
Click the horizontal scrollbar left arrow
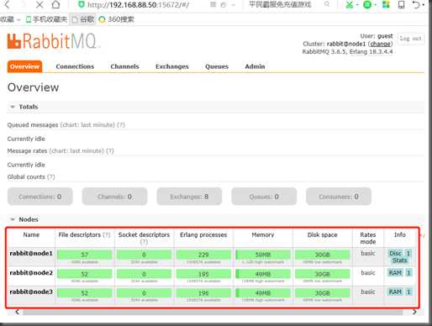17,312
